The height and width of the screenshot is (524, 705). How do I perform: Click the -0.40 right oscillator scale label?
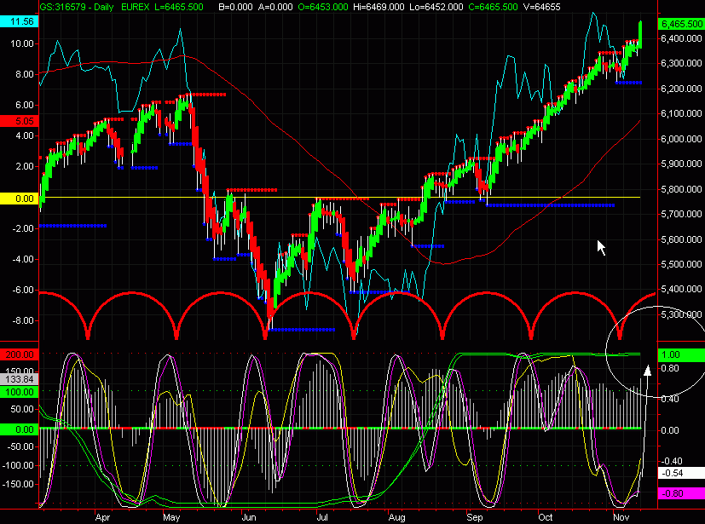[672, 461]
